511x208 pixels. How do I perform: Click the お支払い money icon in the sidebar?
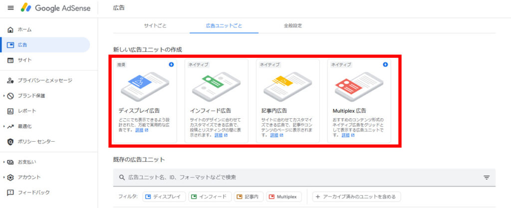(x=10, y=162)
